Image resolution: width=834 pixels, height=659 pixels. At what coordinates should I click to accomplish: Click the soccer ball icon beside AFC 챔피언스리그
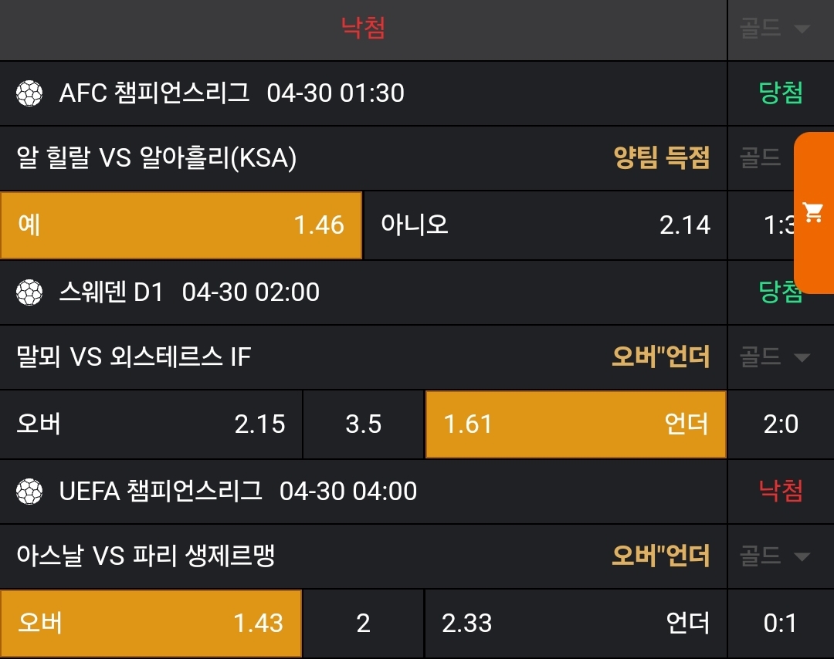click(29, 94)
